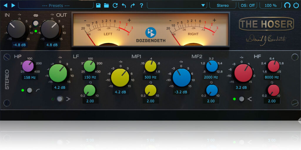This screenshot has width=301, height=150.
Task: Toggle the LF shelf mode switch
Action: tap(60, 99)
